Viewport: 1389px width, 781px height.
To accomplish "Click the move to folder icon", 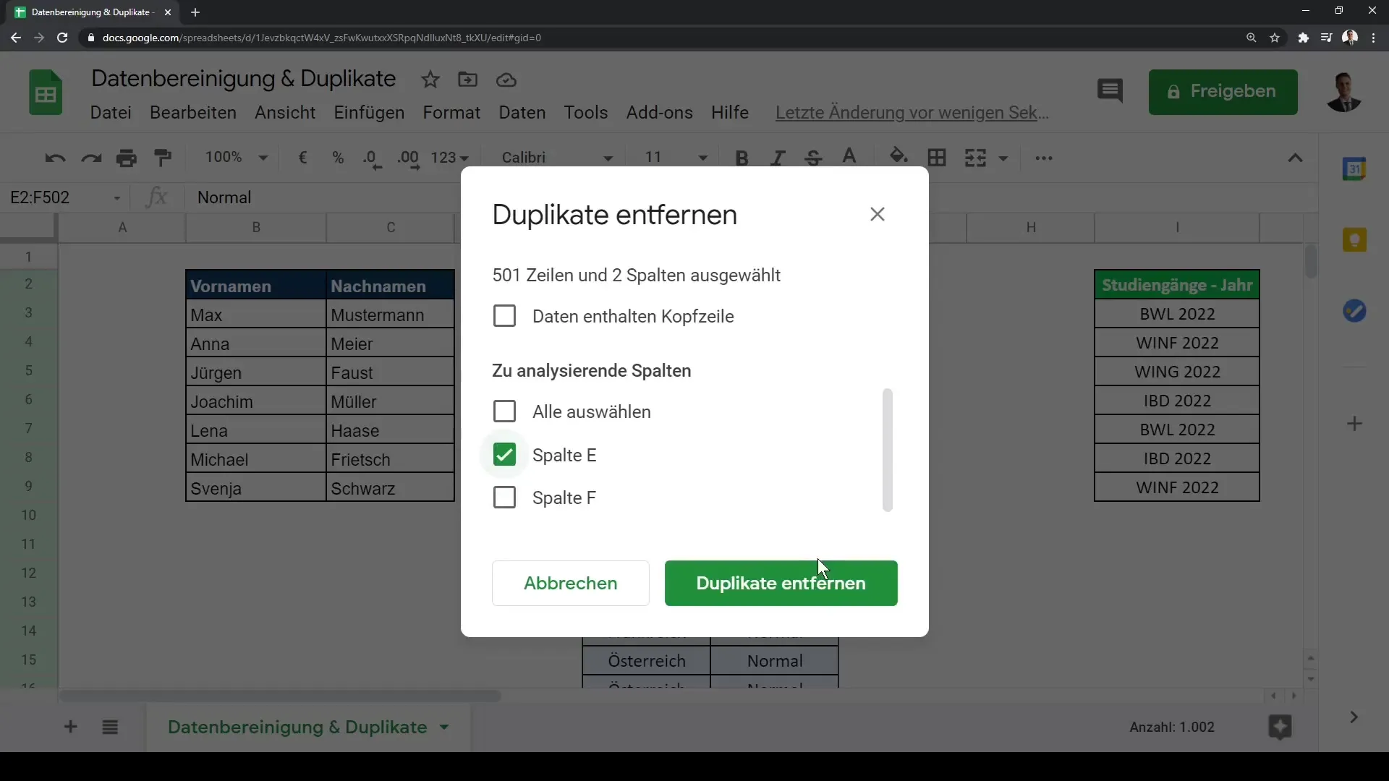I will 468,80.
